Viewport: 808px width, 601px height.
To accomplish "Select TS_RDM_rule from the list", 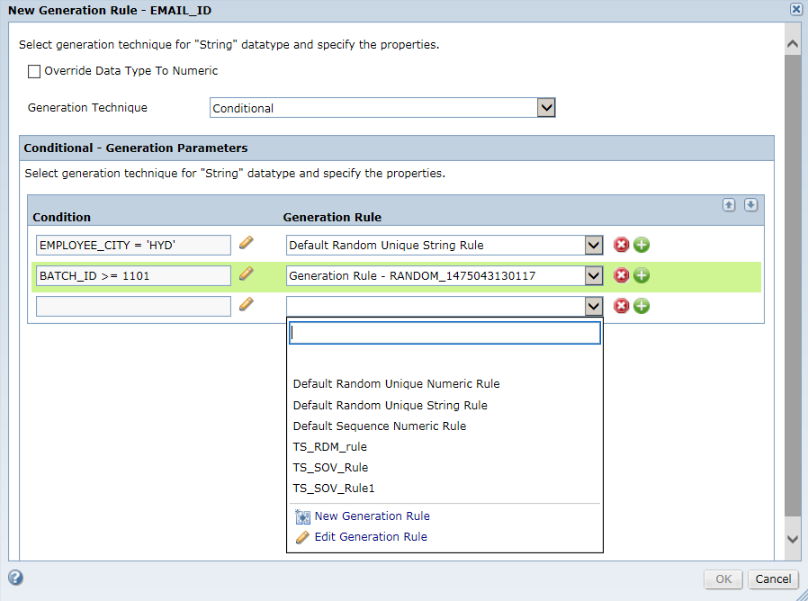I will 330,447.
